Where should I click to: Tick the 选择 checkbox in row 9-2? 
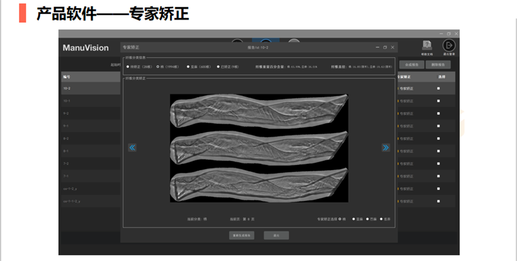tap(438, 114)
